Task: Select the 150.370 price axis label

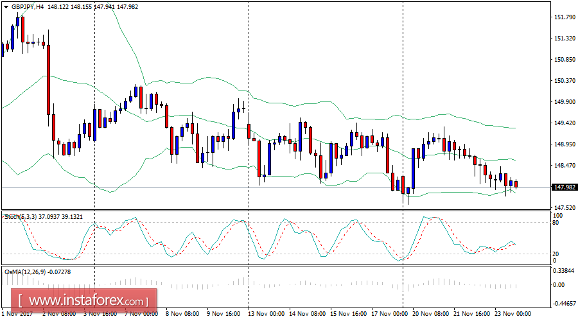Action: coord(565,81)
